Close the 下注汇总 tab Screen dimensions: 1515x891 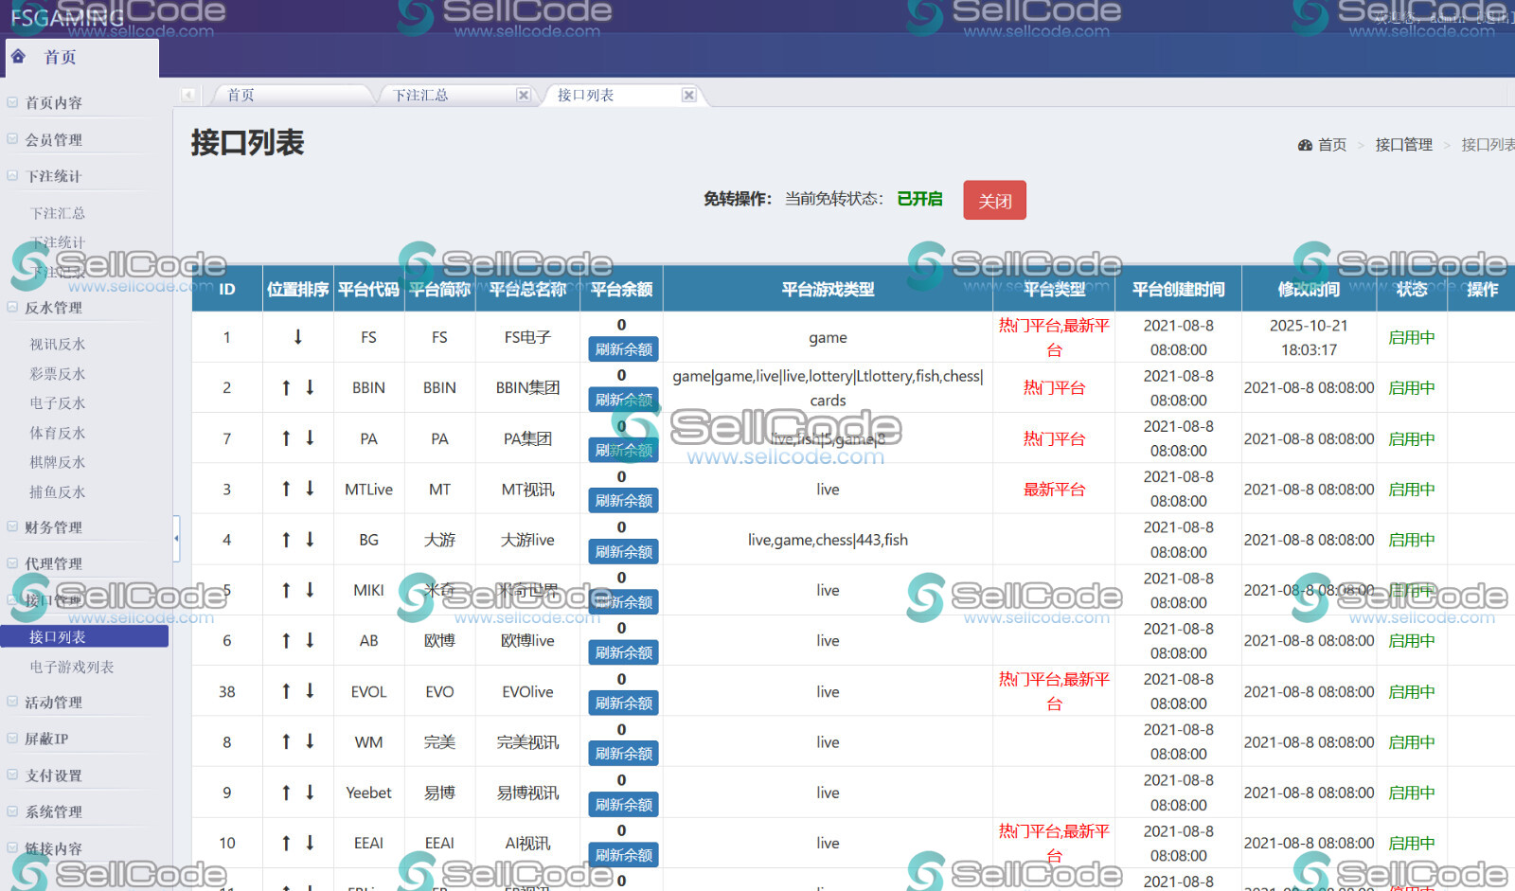tap(524, 95)
